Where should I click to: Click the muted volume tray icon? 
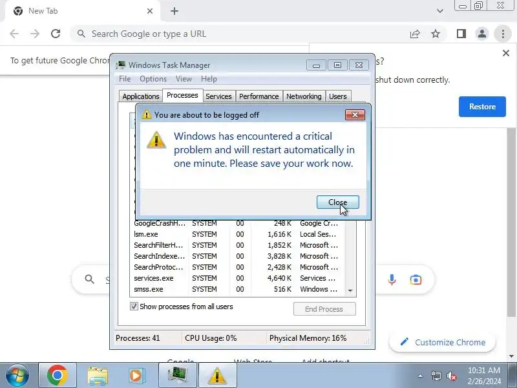(452, 376)
